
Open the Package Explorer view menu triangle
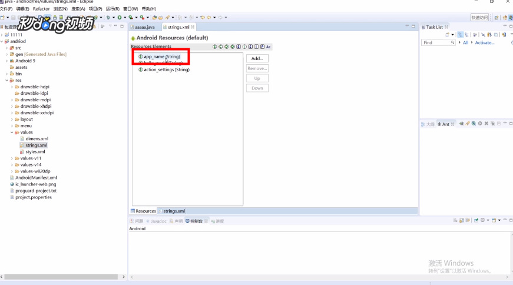pos(110,25)
